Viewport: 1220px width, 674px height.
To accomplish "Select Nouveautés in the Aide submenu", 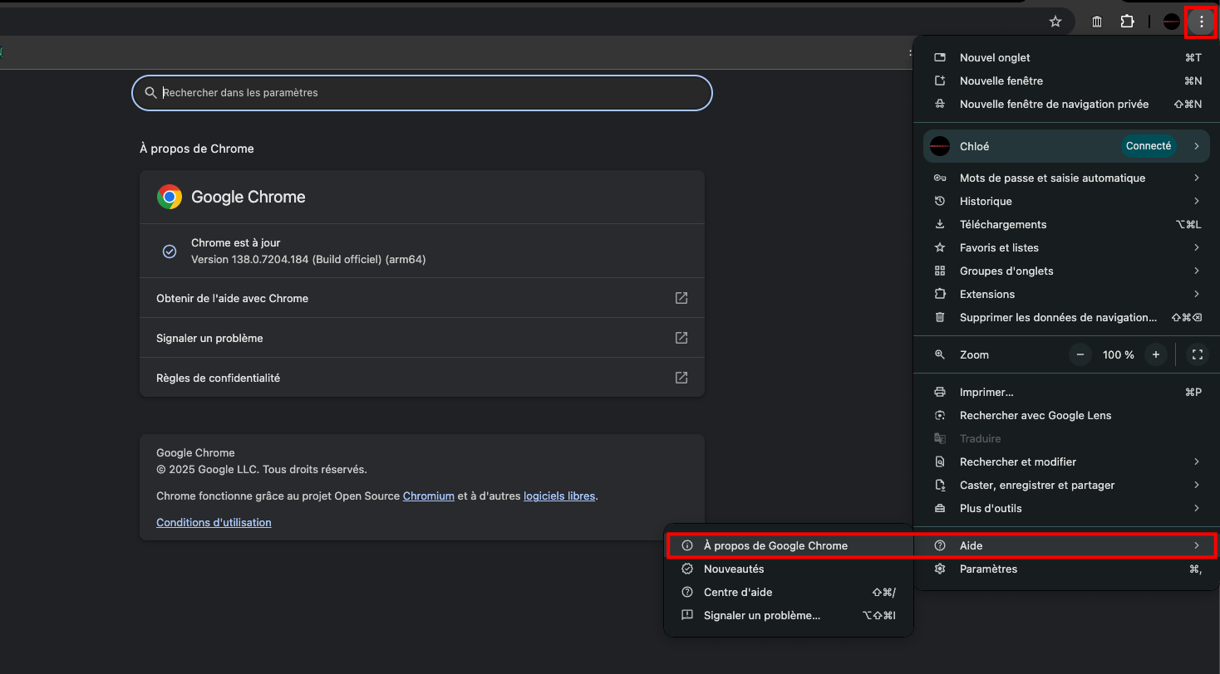I will 734,569.
